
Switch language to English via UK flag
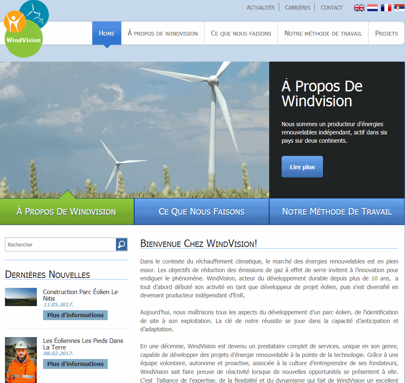point(359,8)
